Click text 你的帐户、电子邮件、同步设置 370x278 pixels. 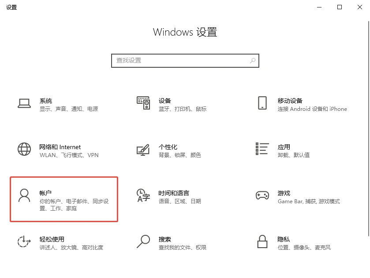tap(74, 205)
